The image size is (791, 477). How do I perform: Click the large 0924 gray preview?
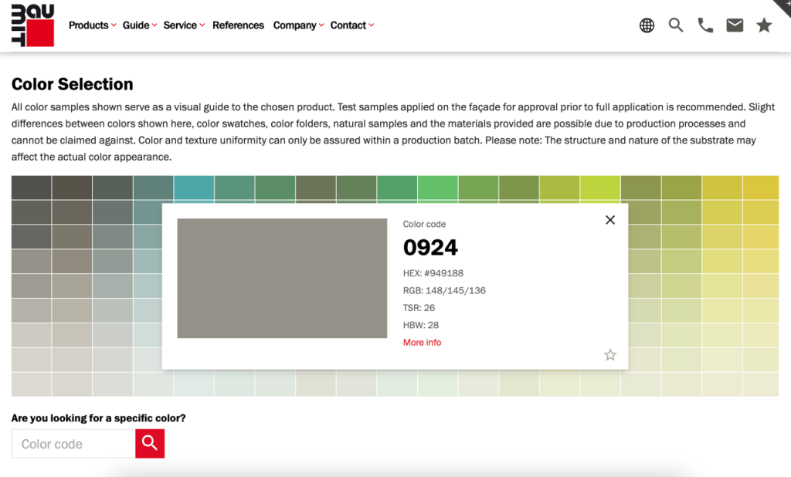coord(282,278)
